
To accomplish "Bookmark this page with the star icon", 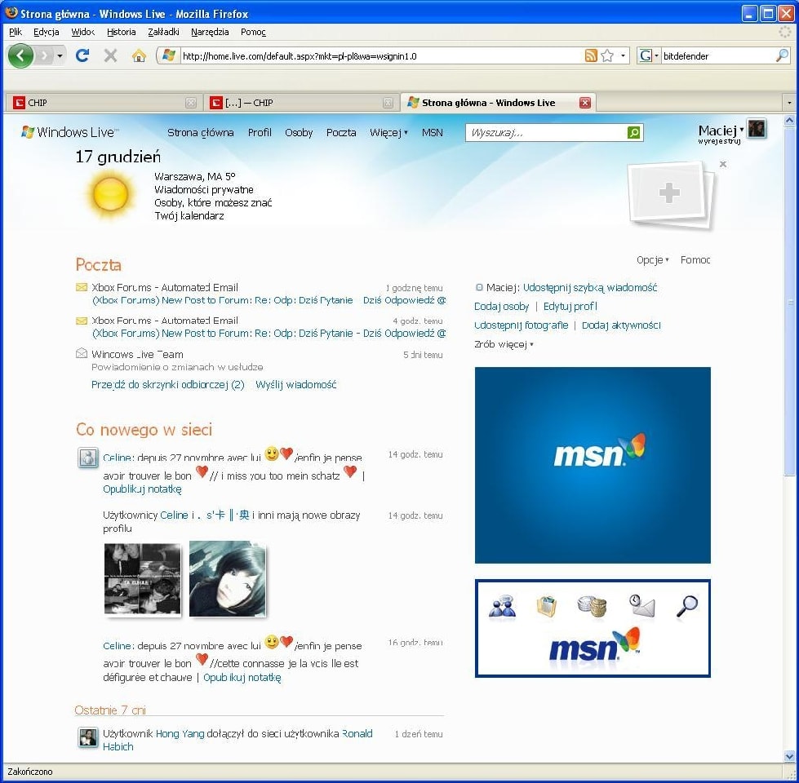I will (607, 55).
